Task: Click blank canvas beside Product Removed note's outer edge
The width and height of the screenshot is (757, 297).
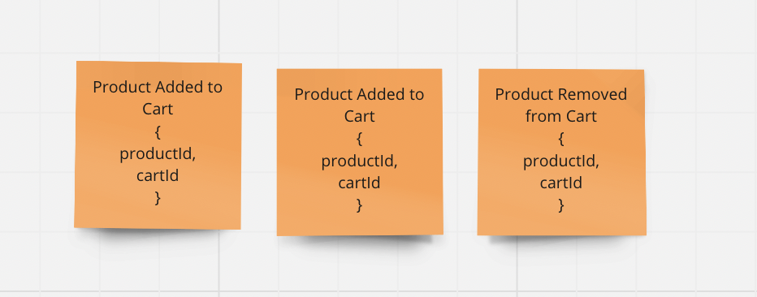Action: pos(700,152)
